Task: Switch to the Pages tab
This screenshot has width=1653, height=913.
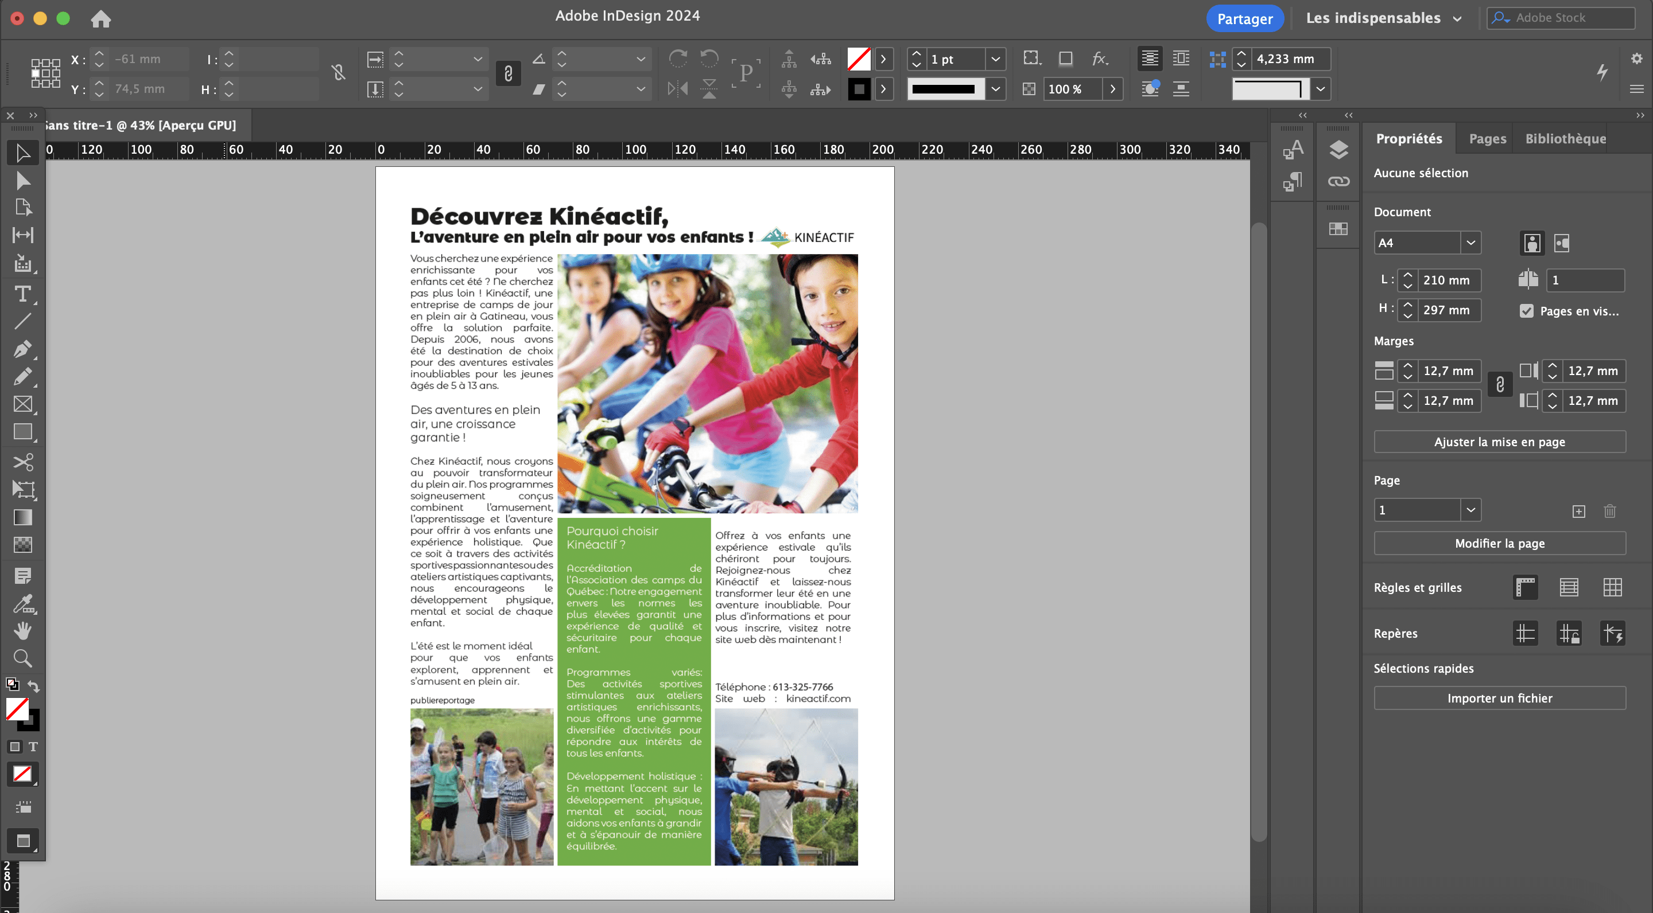Action: click(1487, 138)
